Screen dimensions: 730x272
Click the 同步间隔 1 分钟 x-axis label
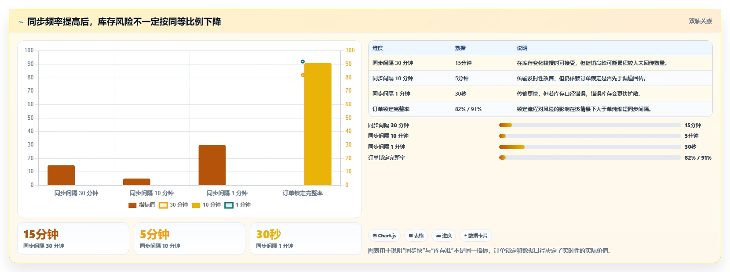(x=227, y=193)
